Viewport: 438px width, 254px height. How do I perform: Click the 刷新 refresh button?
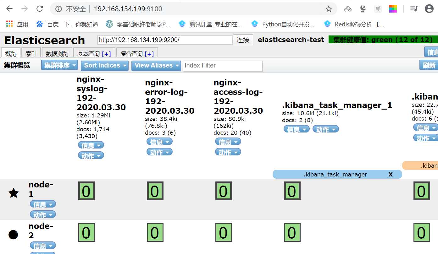(x=429, y=65)
